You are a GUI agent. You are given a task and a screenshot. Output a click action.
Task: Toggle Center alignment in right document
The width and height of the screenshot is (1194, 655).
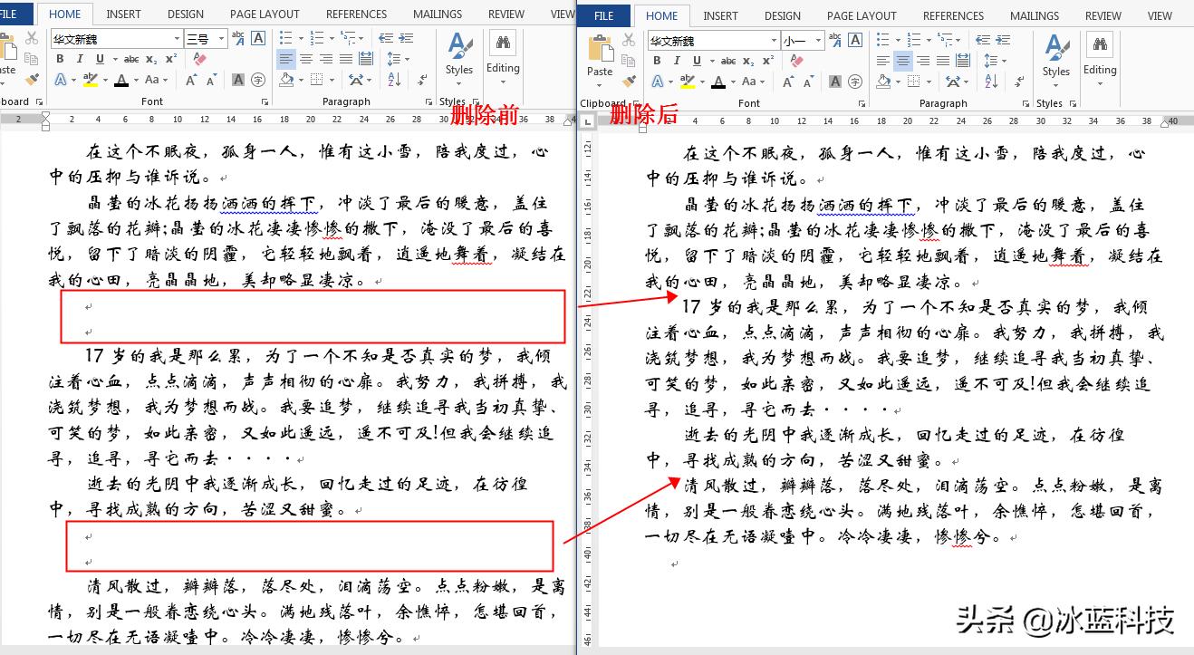pyautogui.click(x=901, y=61)
